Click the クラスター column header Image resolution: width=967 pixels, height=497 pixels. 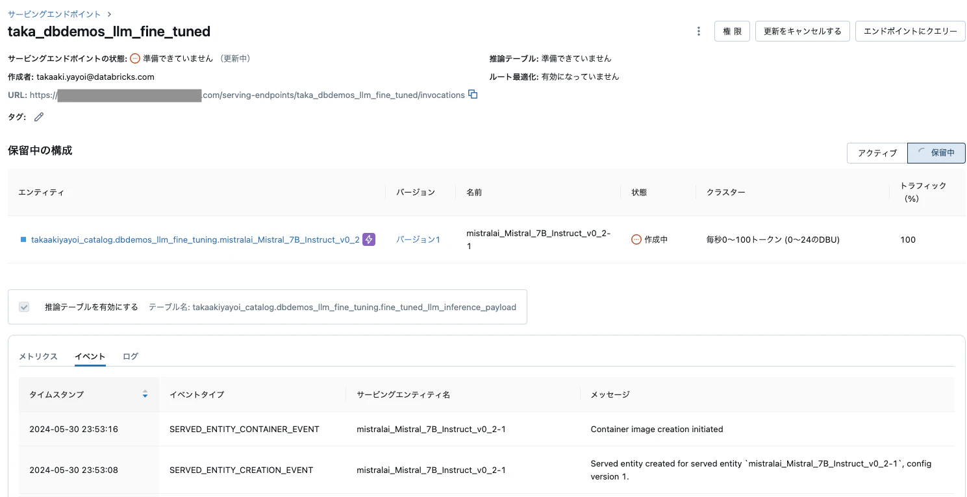tap(726, 192)
